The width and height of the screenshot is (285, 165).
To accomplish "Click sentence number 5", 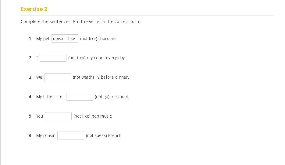I will coord(30,116).
